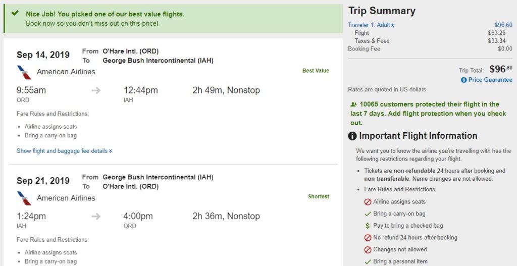Click the green checkmark beside Nice Job
The height and width of the screenshot is (266, 517).
[x=15, y=14]
